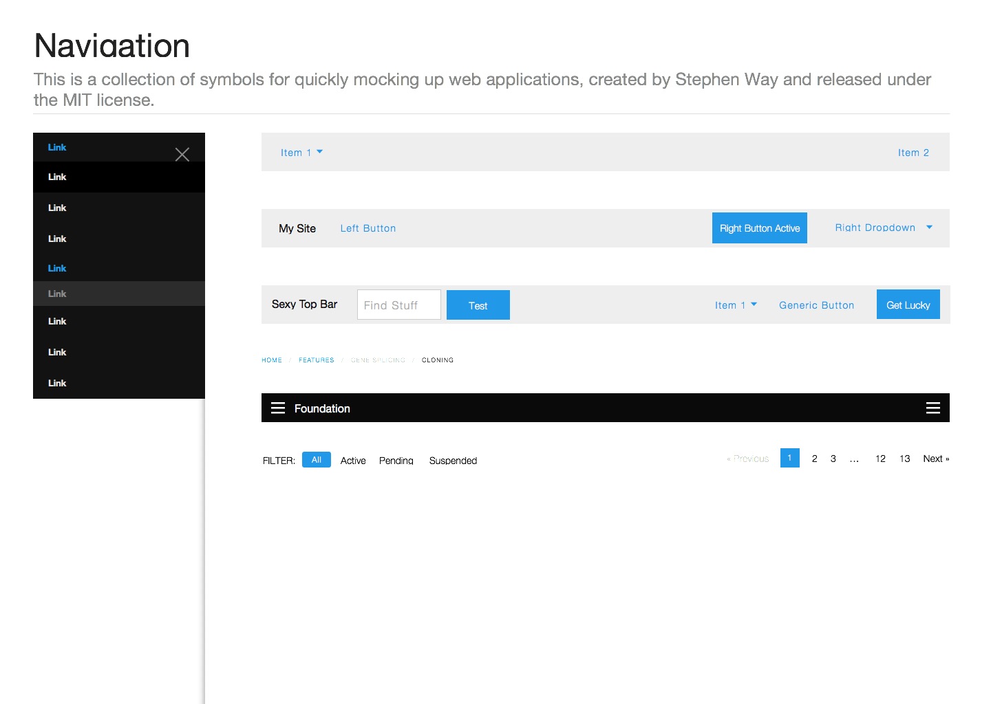Click the Generic Button
Viewport: 991px width, 704px height.
click(816, 305)
